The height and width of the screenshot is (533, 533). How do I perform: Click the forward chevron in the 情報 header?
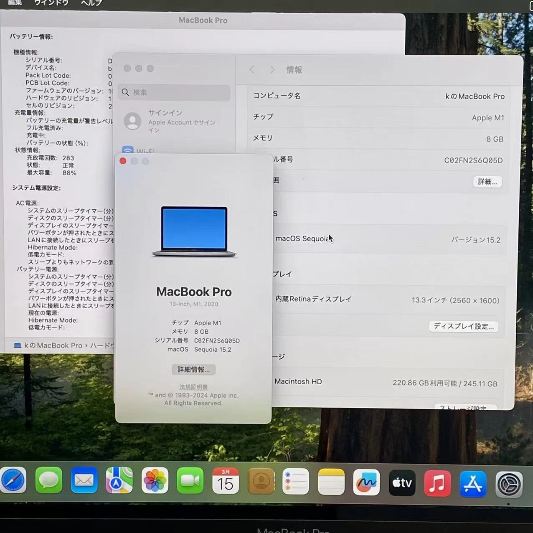coord(272,69)
